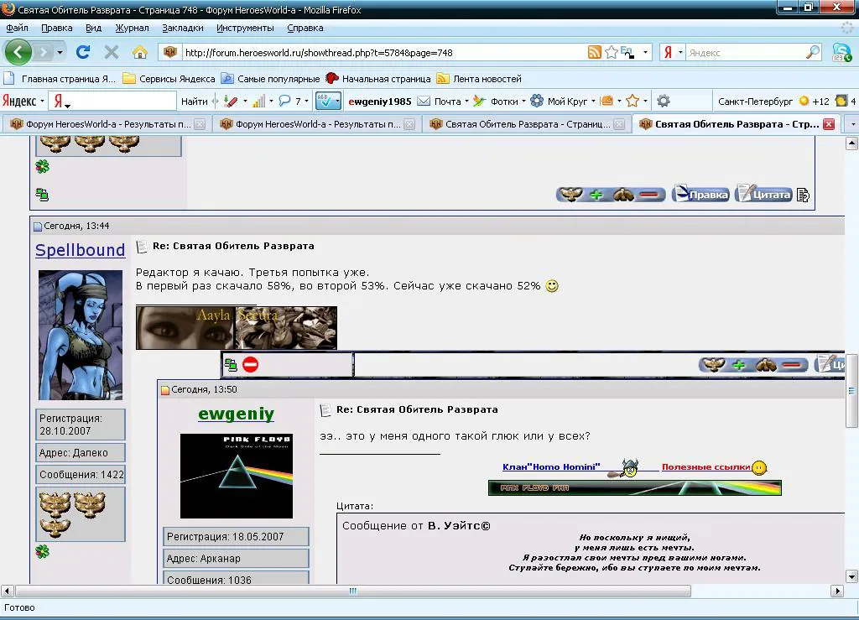Viewport: 859px width, 620px height.
Task: Go to home page via house icon
Action: [x=140, y=52]
